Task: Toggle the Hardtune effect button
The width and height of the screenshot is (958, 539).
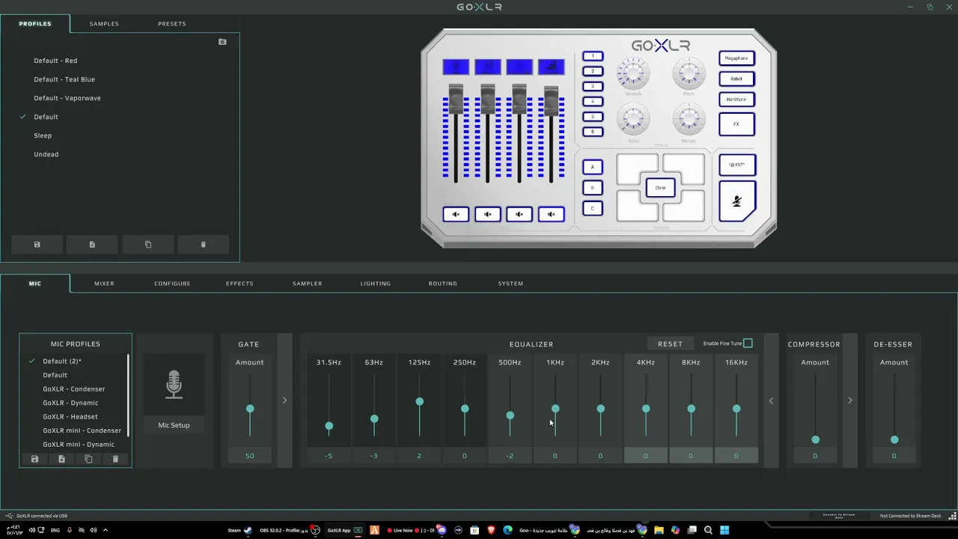Action: (x=736, y=99)
